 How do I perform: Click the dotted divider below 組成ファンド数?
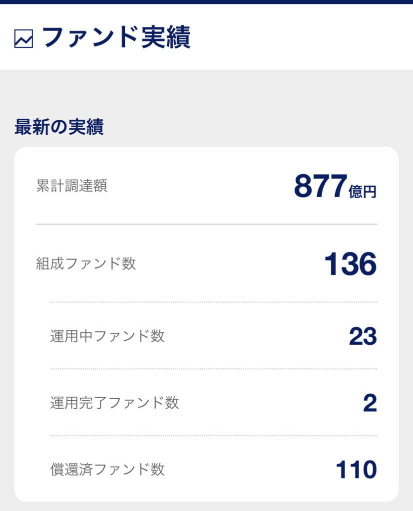pos(213,302)
